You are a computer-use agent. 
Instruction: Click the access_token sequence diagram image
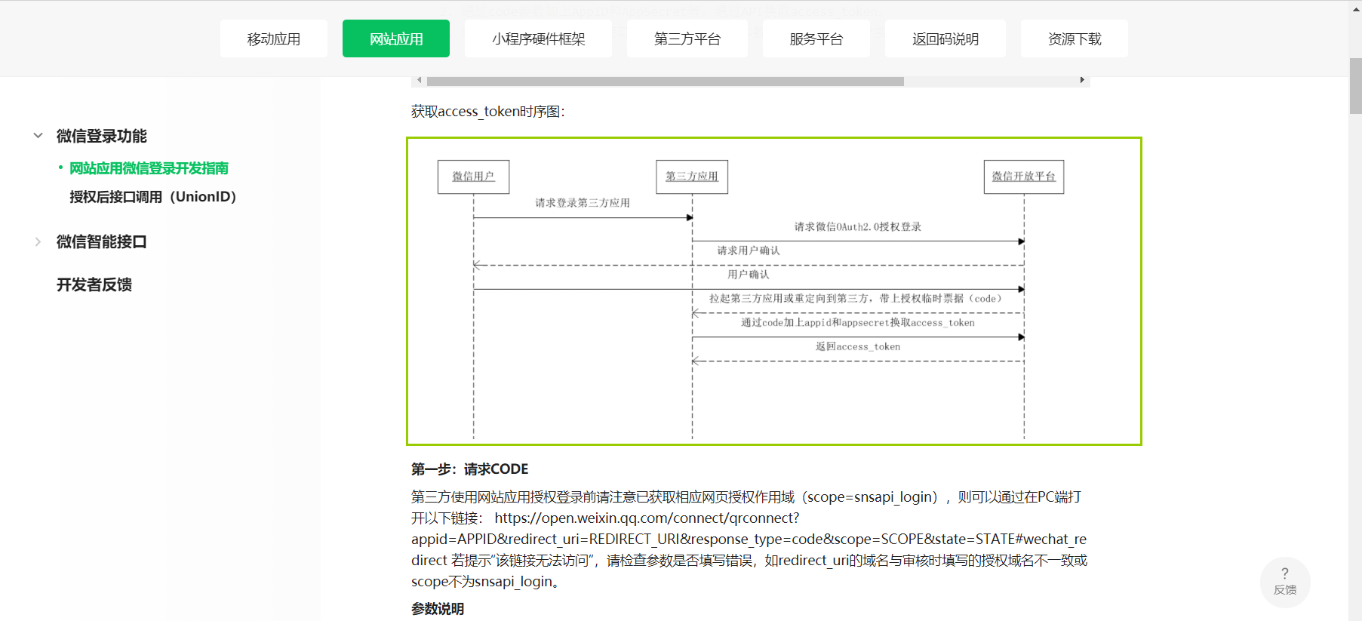[x=774, y=291]
